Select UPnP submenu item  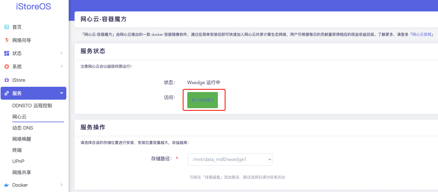18,161
